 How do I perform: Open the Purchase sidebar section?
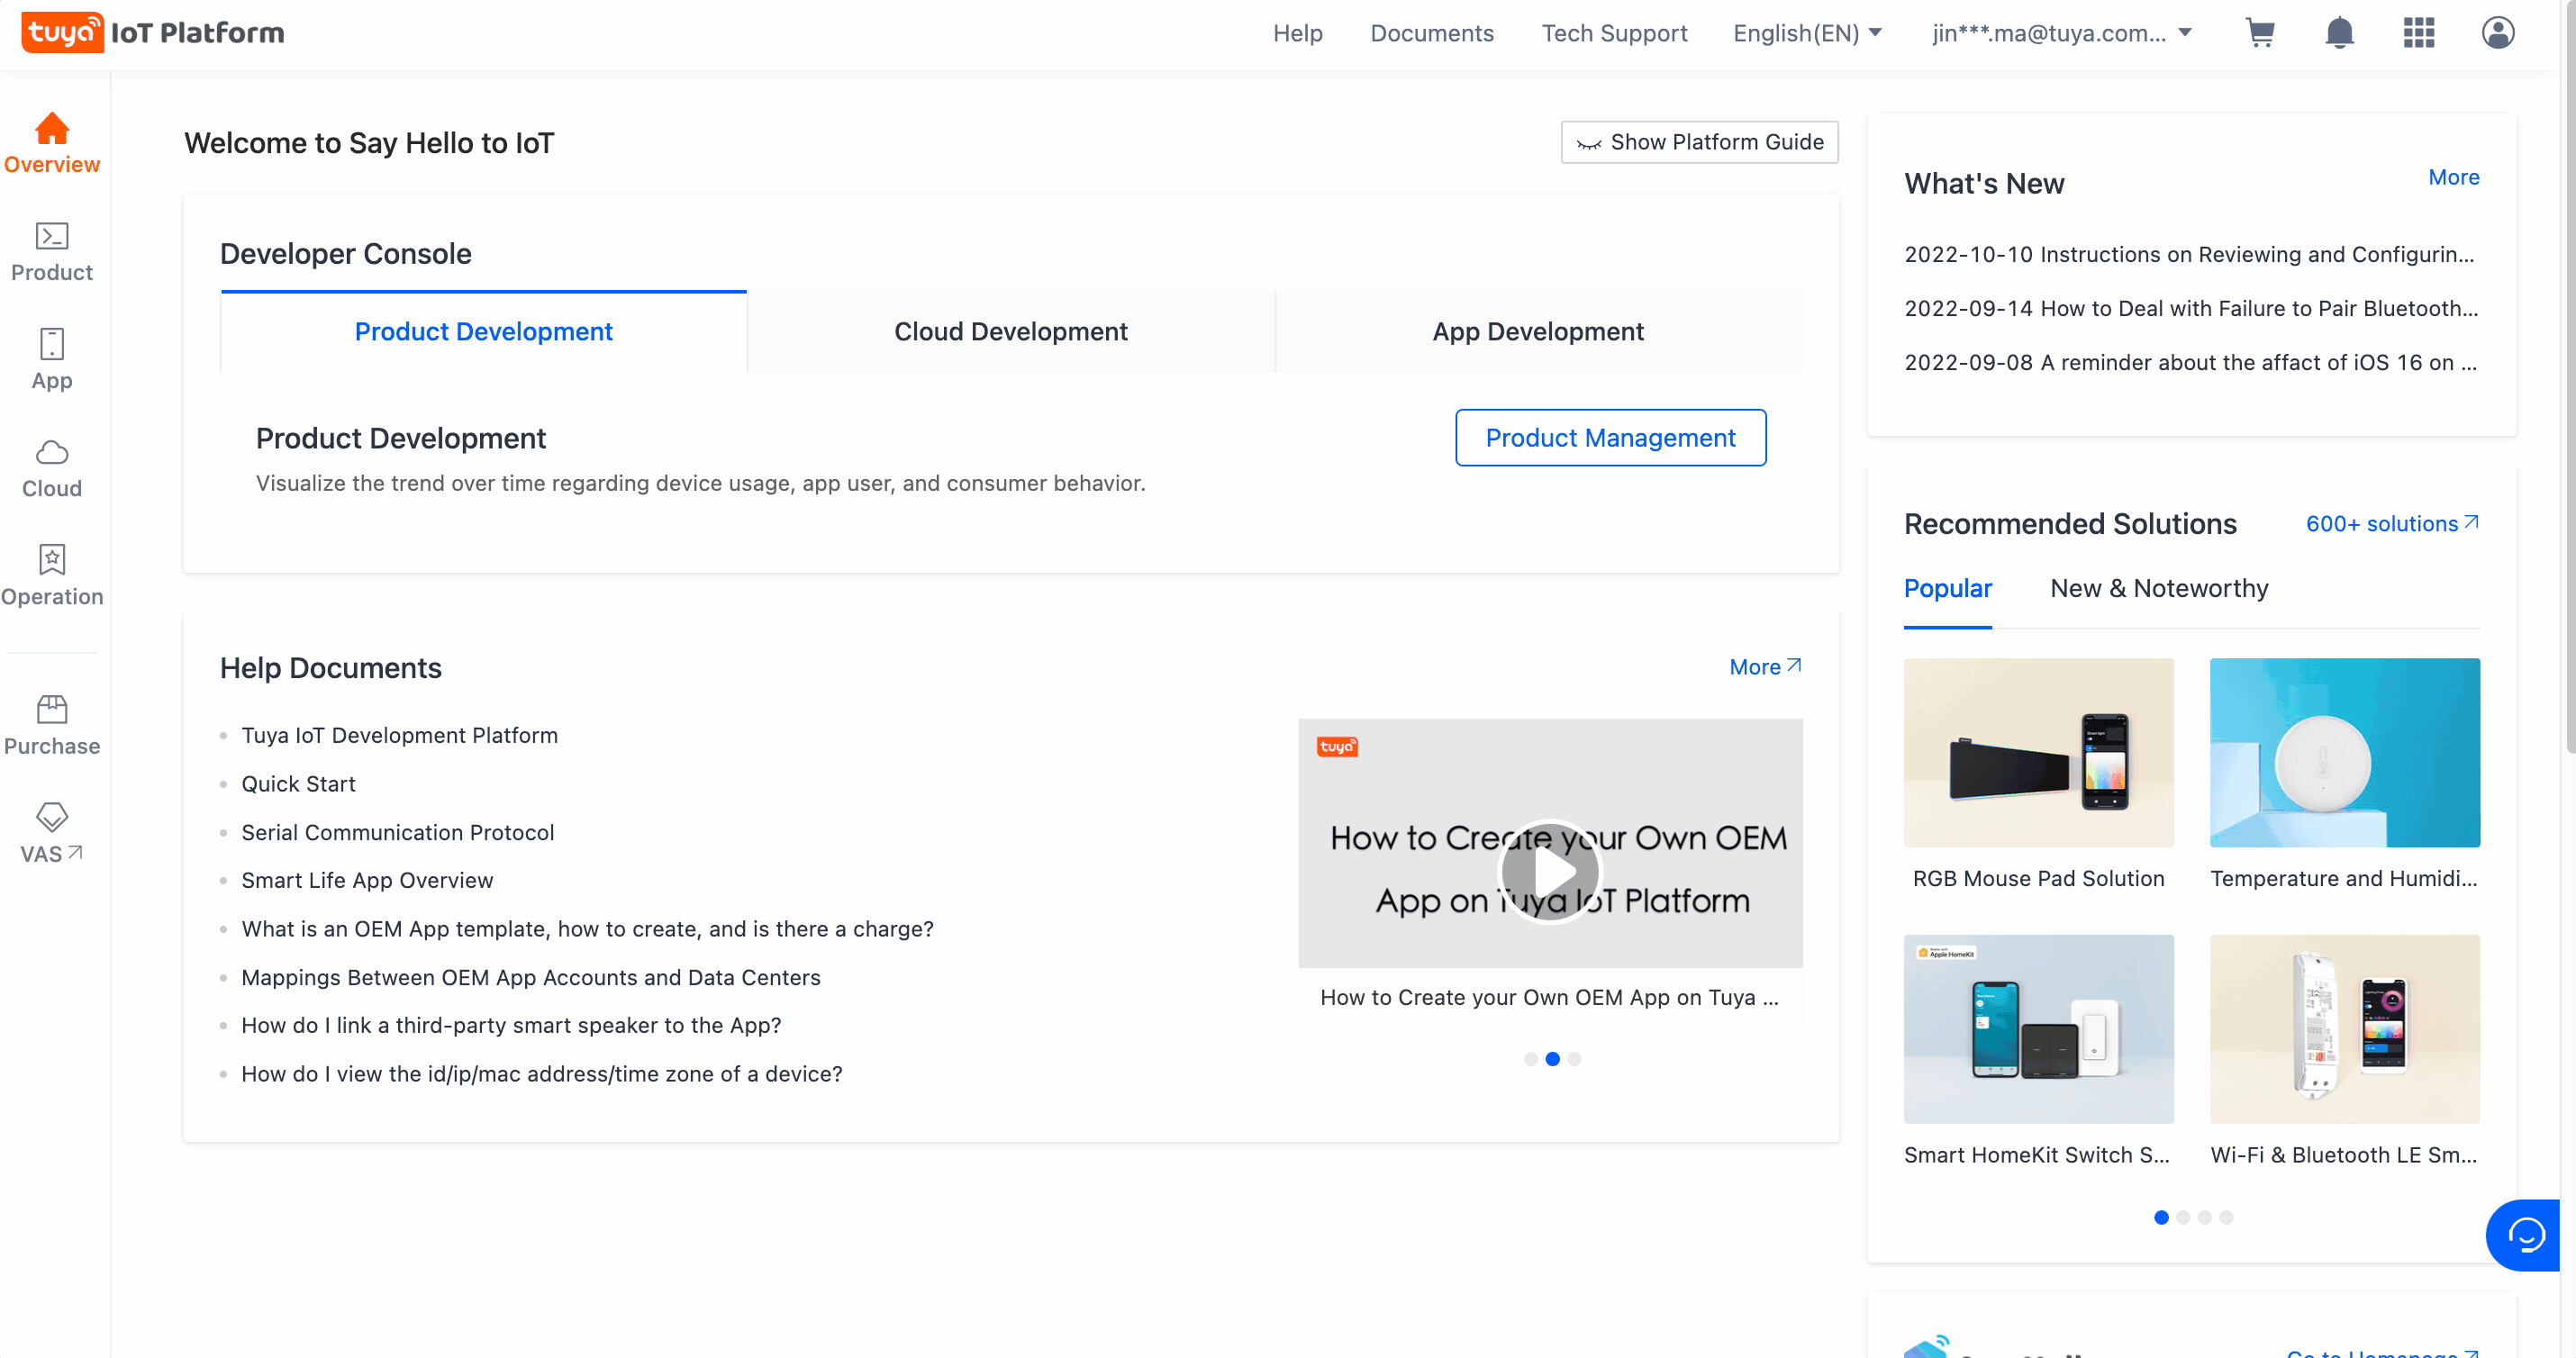pyautogui.click(x=52, y=726)
